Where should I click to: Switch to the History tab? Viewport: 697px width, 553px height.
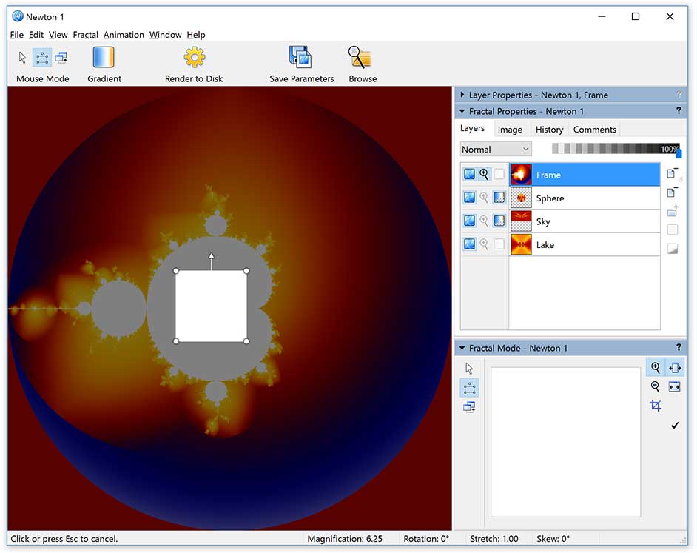pyautogui.click(x=549, y=130)
